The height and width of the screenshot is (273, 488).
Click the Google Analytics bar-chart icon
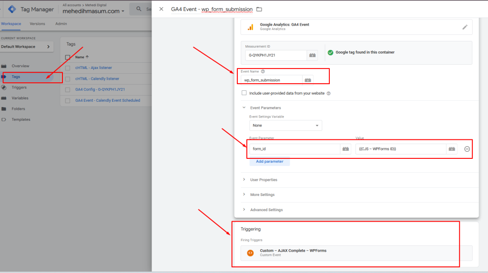point(250,27)
